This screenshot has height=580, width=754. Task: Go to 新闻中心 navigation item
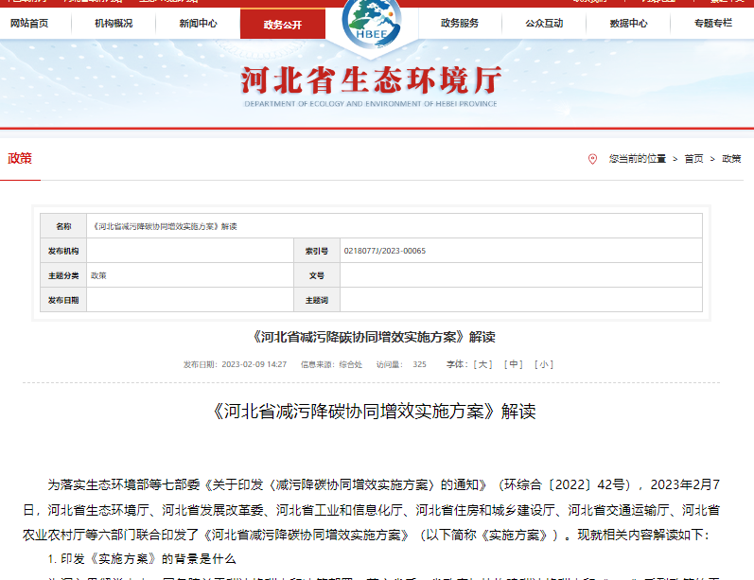(198, 23)
